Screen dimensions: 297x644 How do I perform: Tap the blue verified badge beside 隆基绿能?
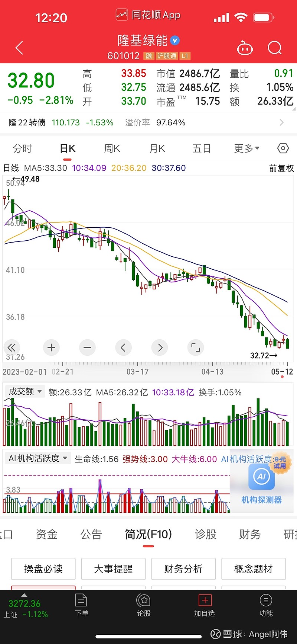[175, 40]
